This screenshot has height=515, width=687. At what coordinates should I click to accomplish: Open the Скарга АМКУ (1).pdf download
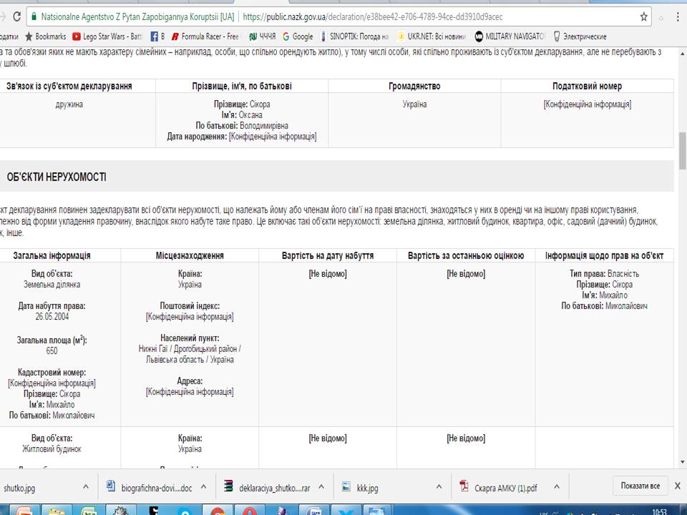point(499,487)
